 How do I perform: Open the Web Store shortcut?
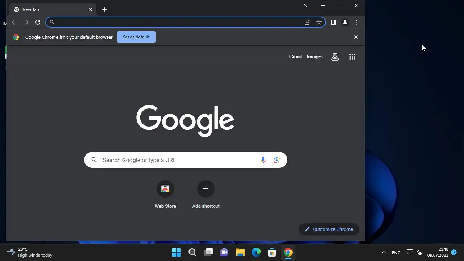point(165,195)
